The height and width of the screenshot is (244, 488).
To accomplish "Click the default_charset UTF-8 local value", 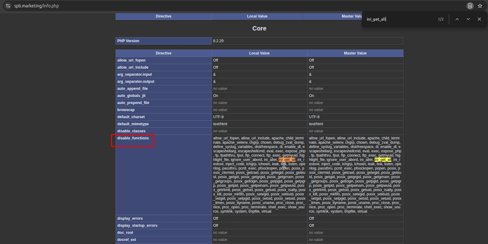I will click(218, 117).
